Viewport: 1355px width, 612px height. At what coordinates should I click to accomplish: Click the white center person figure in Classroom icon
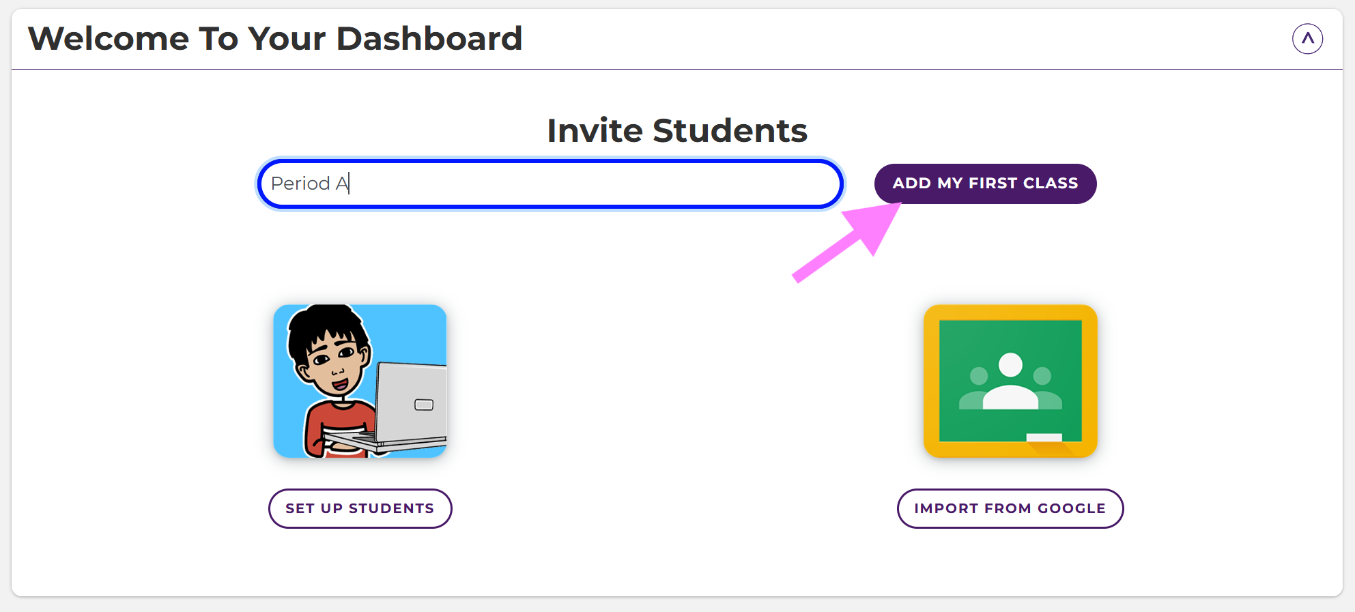[x=1010, y=382]
